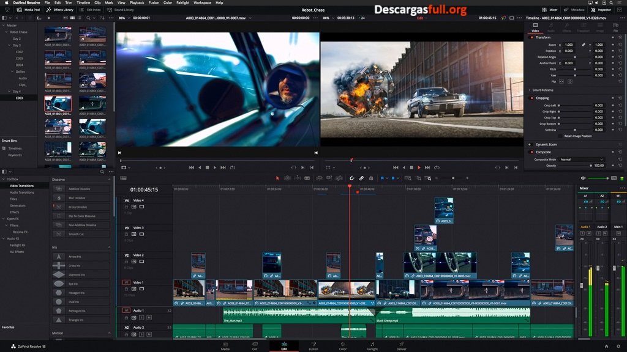Open the Composite Mode dropdown

click(x=582, y=159)
